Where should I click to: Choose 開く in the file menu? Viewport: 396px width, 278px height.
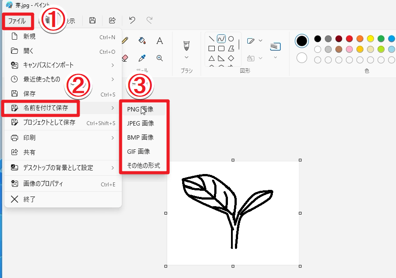coord(63,51)
